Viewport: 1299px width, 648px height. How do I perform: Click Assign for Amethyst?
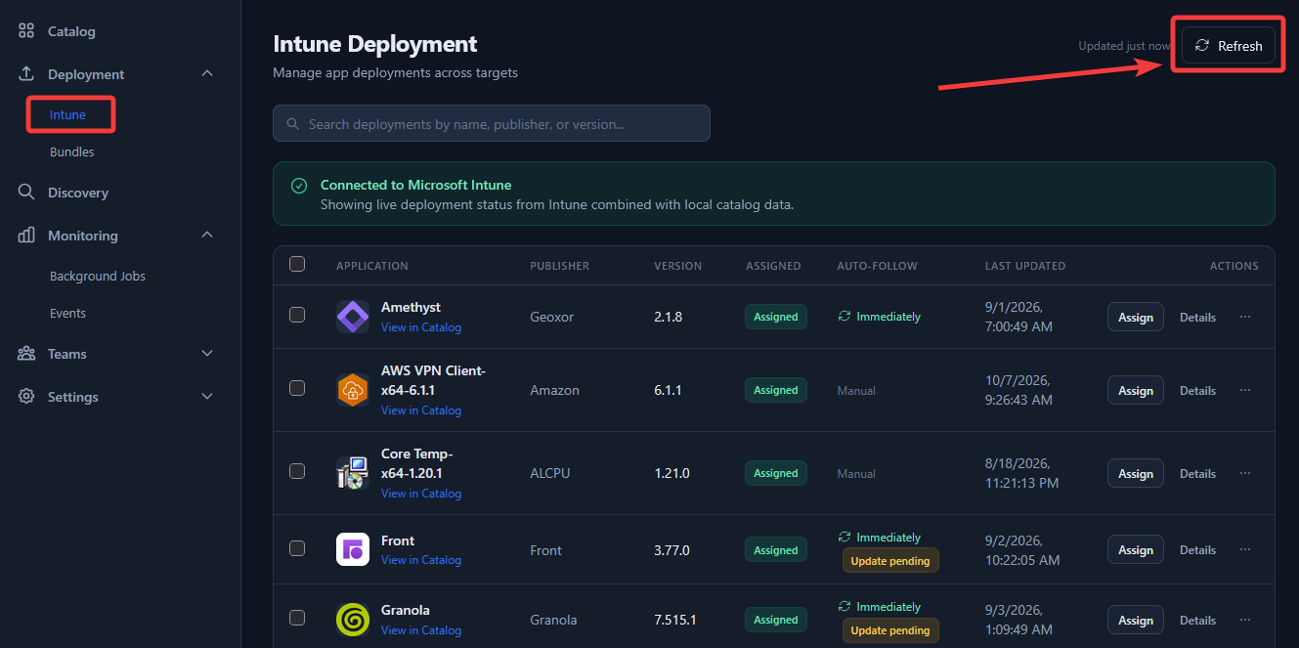pyautogui.click(x=1136, y=317)
